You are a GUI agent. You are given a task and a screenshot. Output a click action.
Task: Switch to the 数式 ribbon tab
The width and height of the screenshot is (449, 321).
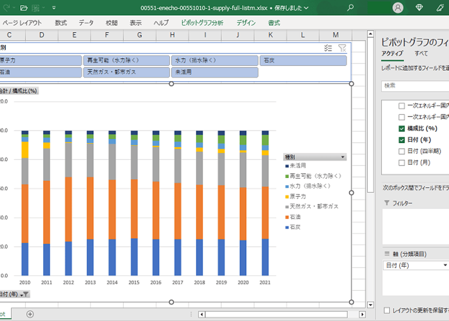pos(61,23)
